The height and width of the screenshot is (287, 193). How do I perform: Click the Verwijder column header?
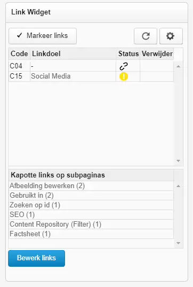pos(157,54)
